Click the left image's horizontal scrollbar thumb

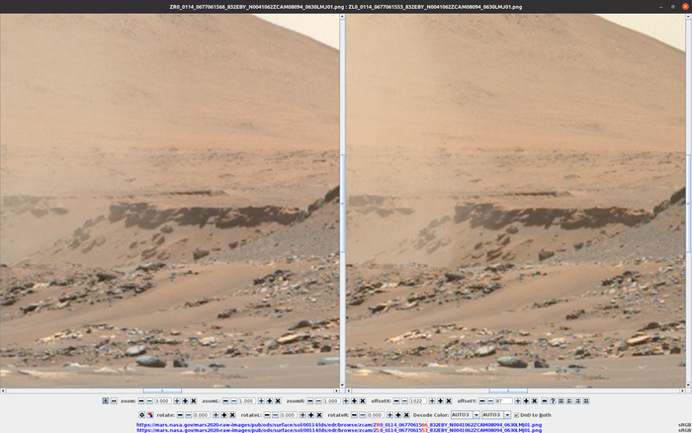(x=162, y=391)
